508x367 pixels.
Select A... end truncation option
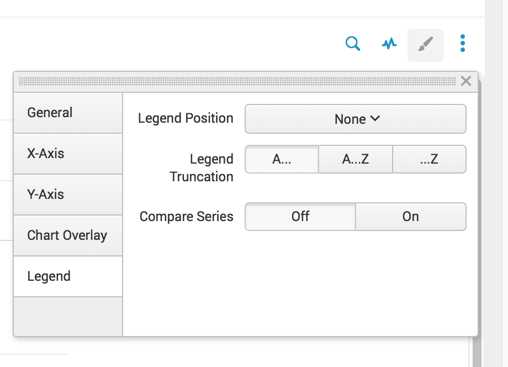(282, 160)
